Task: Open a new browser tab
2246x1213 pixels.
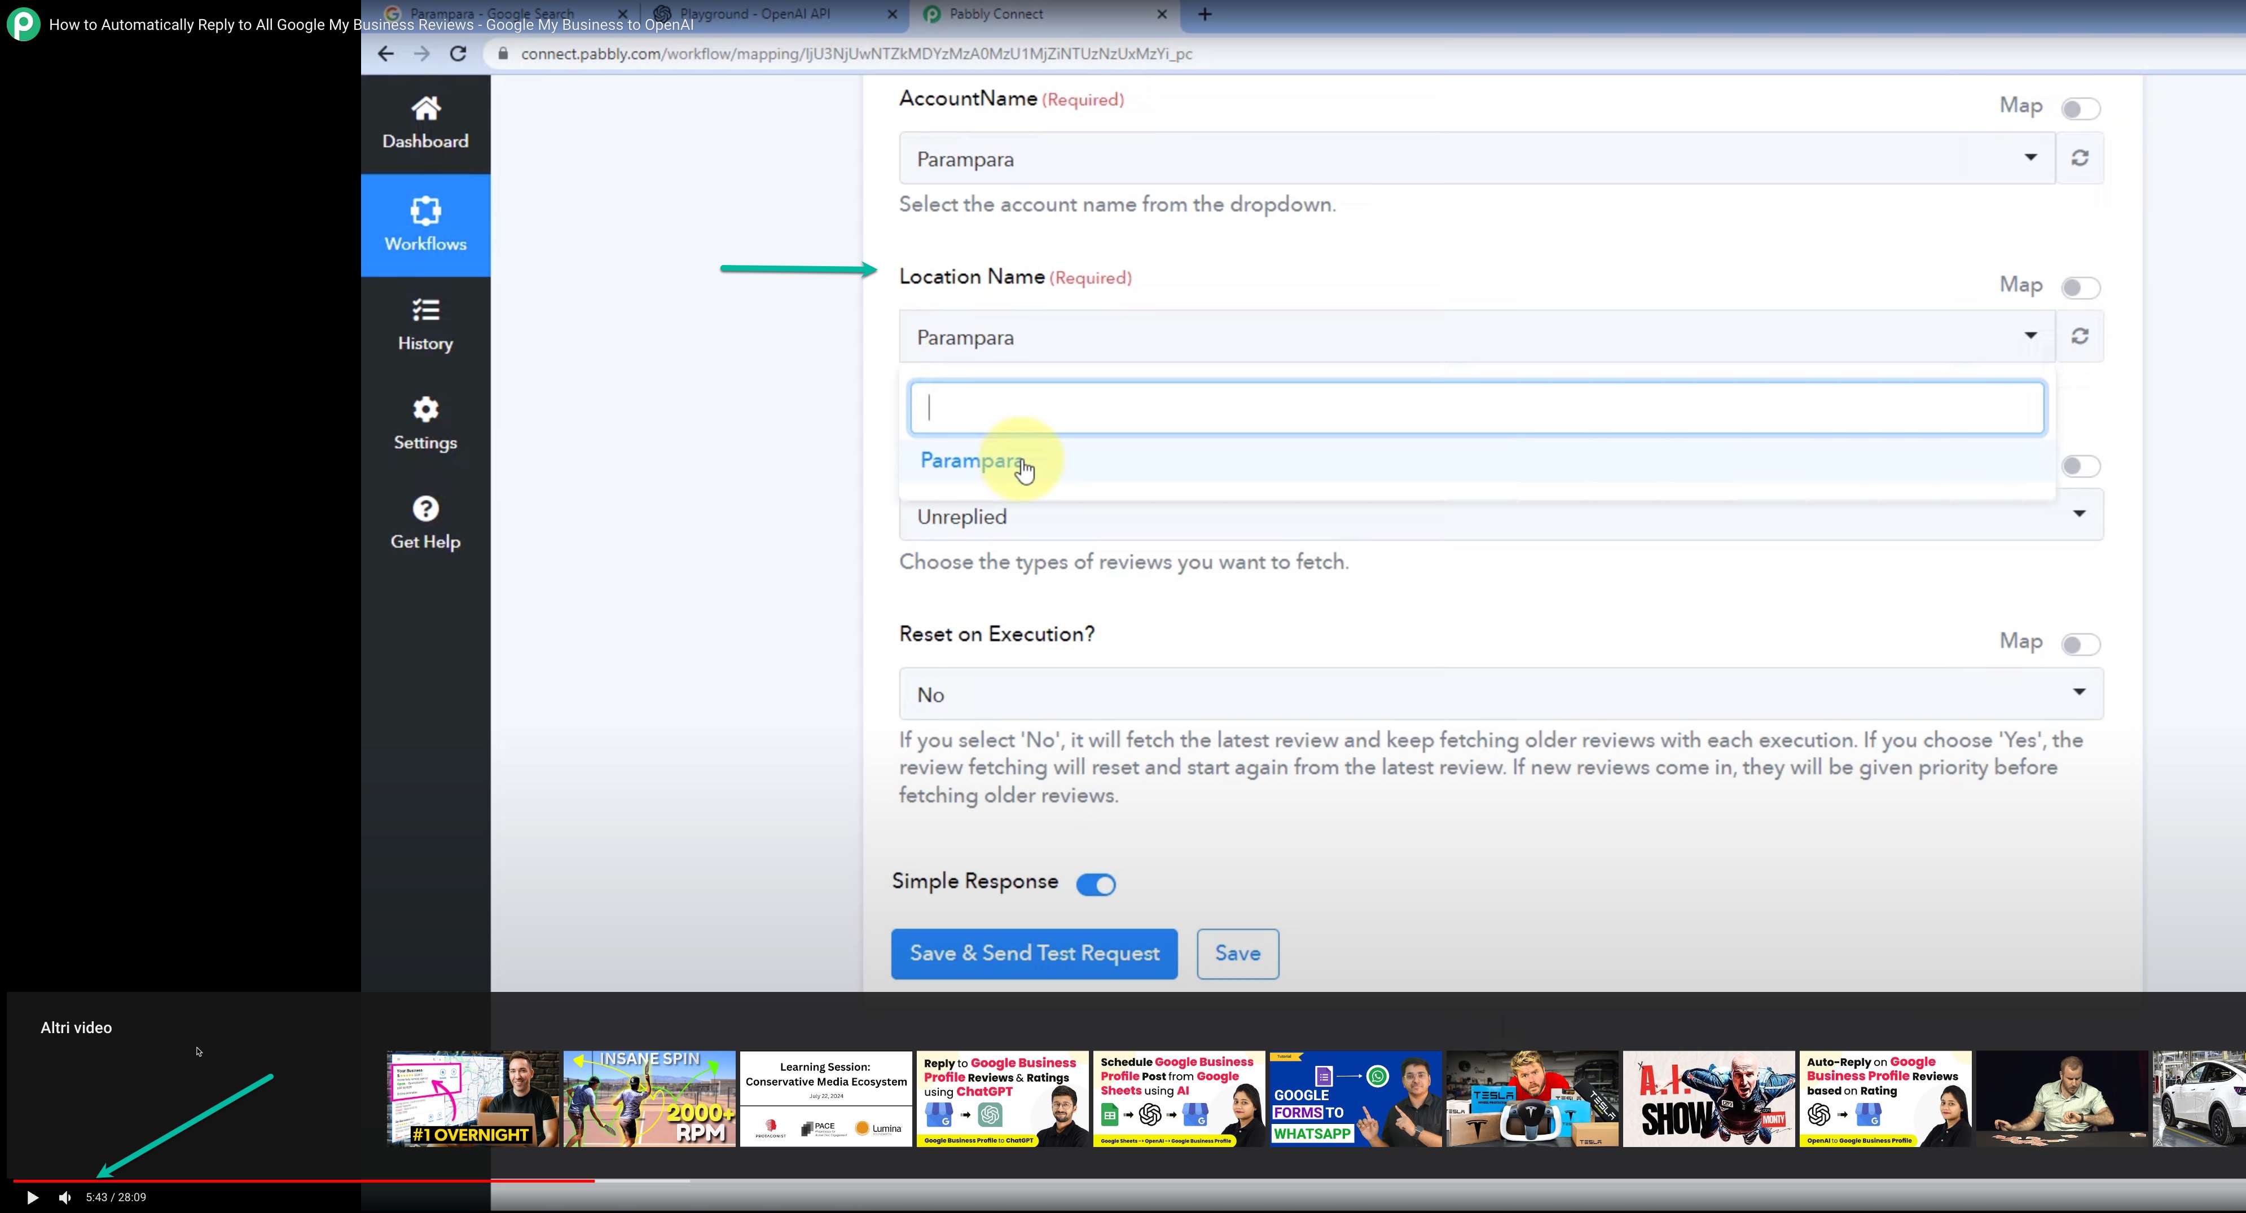Action: pos(1205,14)
